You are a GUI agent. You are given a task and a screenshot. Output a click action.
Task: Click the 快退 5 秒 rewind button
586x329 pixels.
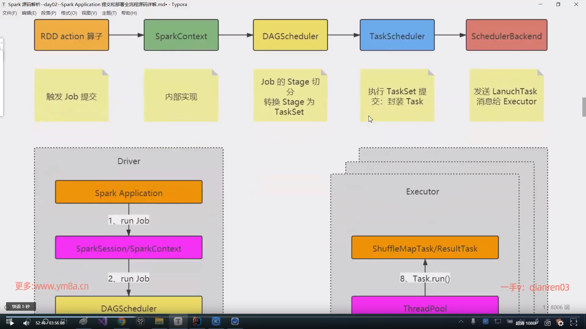21,306
